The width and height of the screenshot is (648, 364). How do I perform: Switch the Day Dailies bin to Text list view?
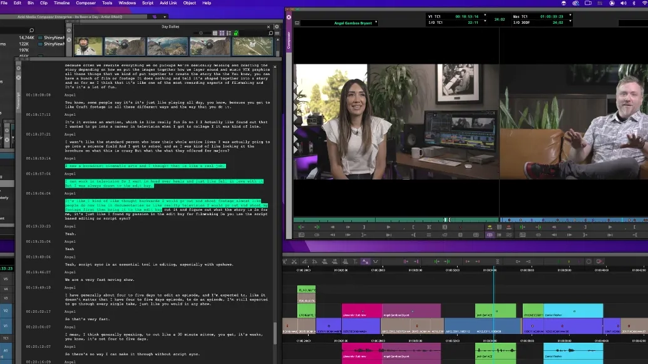(228, 33)
